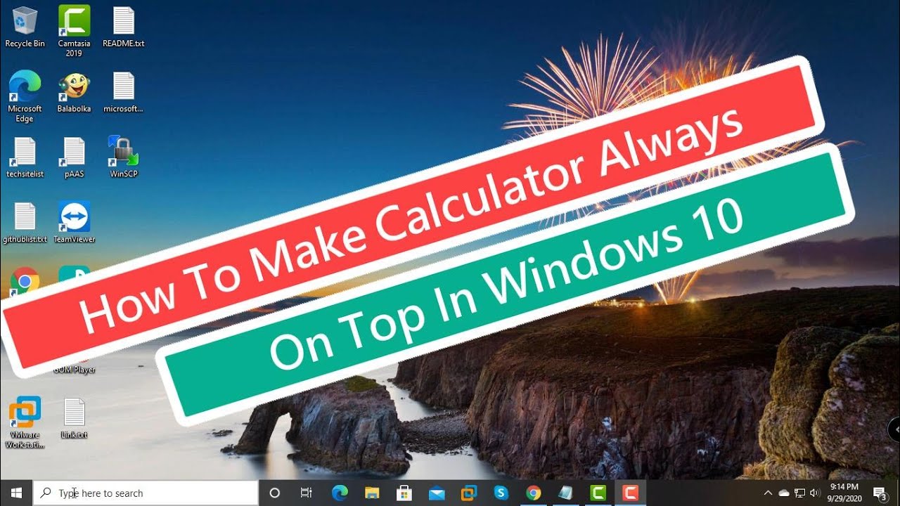Open Cortana from the taskbar circle icon
Image resolution: width=900 pixels, height=506 pixels.
click(275, 493)
